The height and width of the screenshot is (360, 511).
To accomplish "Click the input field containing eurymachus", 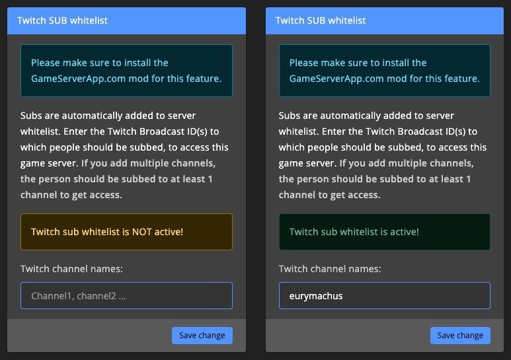I will pos(385,295).
